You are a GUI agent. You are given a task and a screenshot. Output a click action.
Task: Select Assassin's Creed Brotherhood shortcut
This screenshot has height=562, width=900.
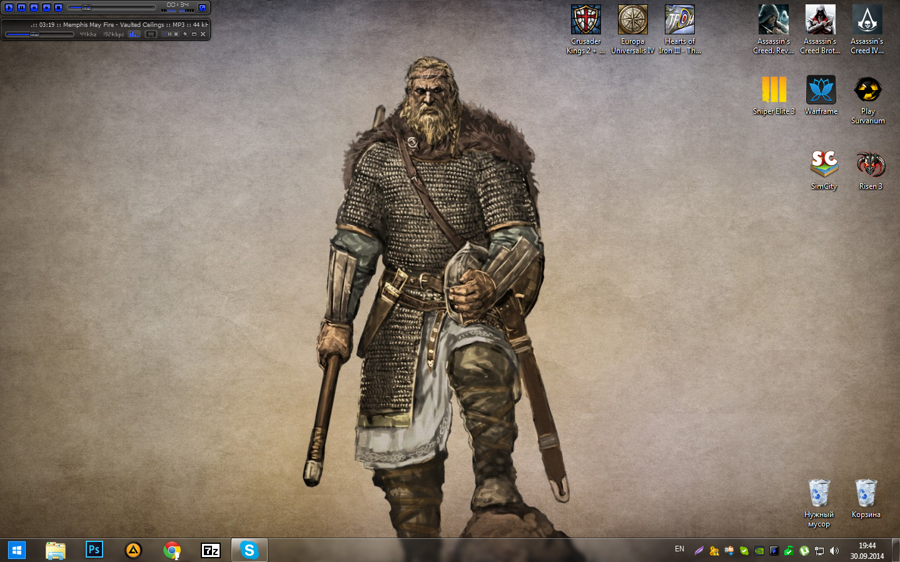(x=821, y=29)
